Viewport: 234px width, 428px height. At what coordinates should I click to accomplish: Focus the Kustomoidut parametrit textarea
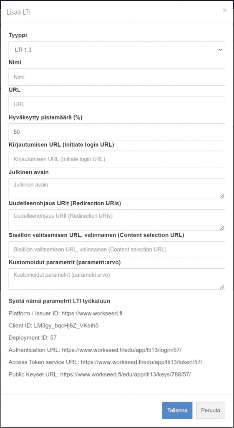[x=117, y=279]
